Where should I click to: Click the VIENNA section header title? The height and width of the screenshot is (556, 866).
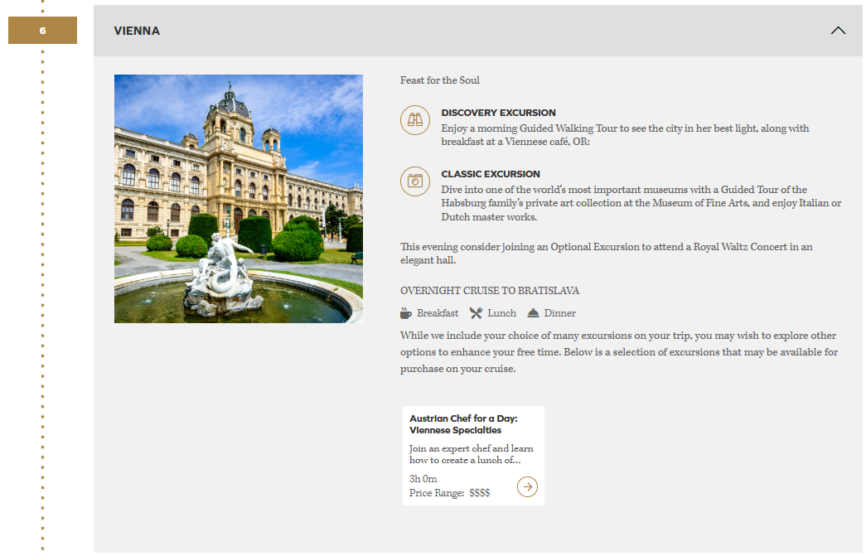(x=137, y=31)
